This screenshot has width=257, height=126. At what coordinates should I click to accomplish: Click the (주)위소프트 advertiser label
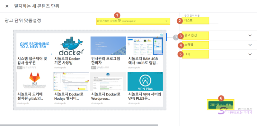[x=103, y=67]
